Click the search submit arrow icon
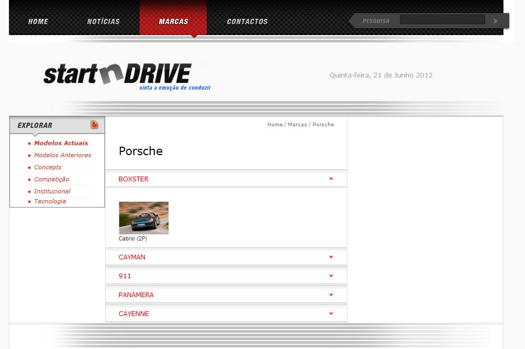525x349 pixels. [495, 21]
